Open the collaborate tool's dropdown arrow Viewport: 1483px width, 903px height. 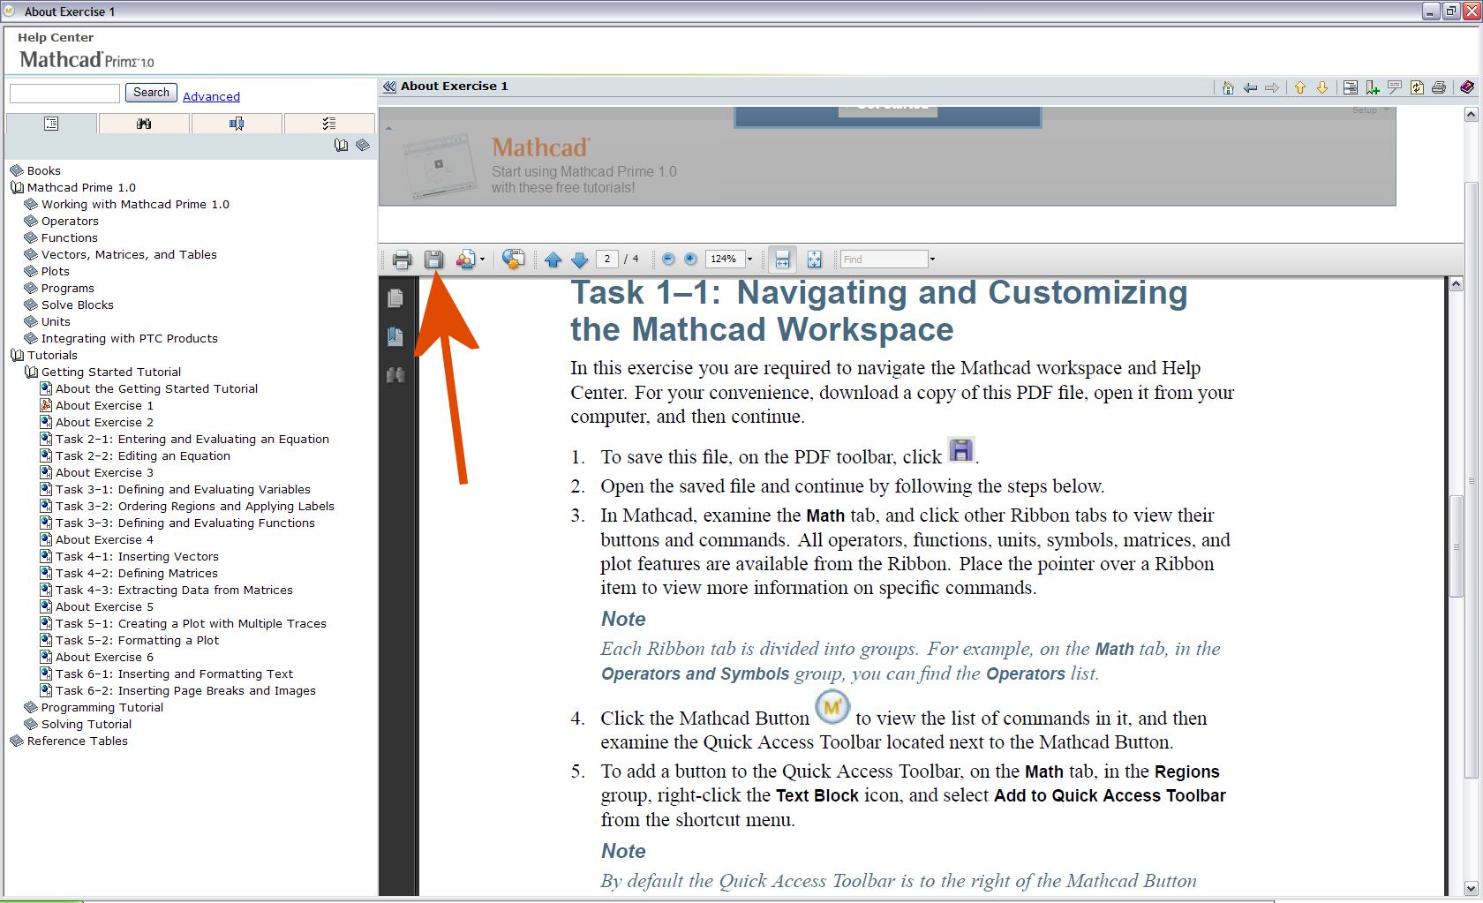[x=482, y=260]
